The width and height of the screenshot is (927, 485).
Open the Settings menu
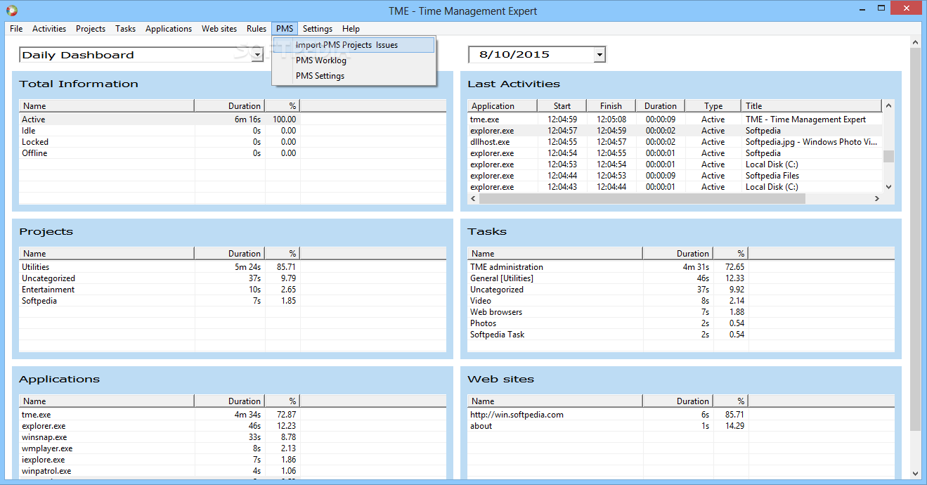[x=318, y=29]
